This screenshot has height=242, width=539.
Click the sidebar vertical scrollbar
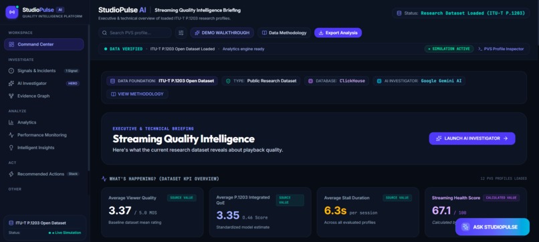[x=89, y=98]
